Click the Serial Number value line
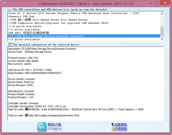The width and height of the screenshot is (172, 135). [x=35, y=73]
